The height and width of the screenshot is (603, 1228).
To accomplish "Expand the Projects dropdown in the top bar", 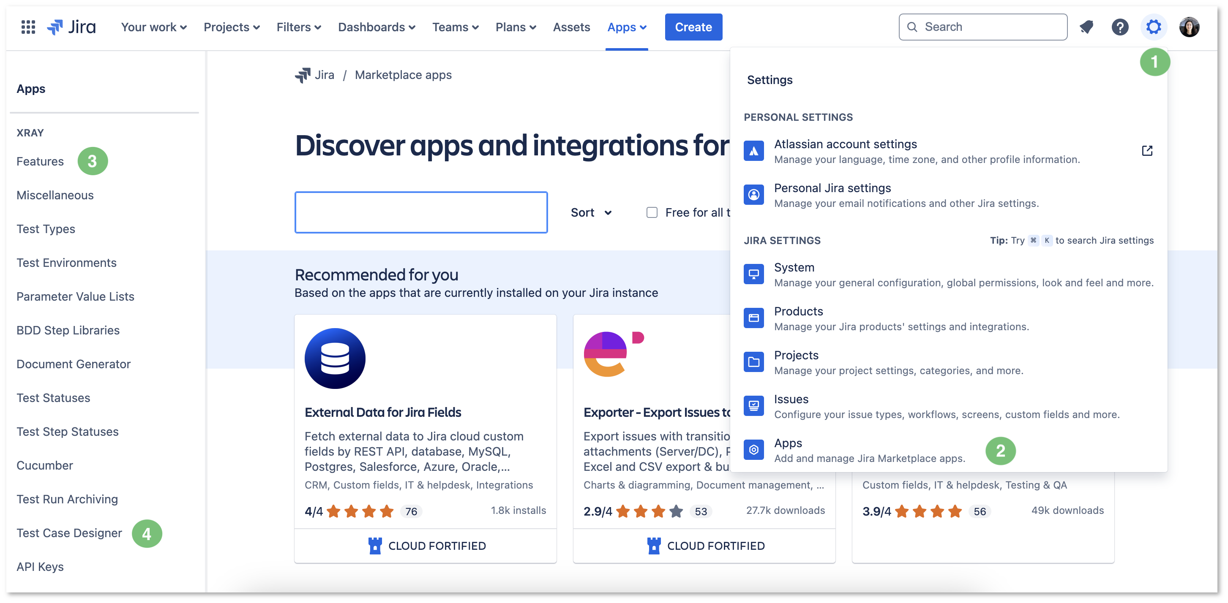I will pos(232,27).
